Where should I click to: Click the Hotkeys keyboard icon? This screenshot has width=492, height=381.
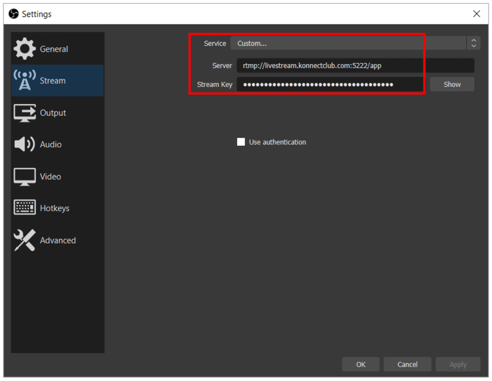tap(25, 208)
